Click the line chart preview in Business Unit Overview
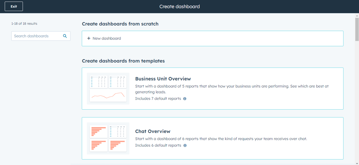Viewport: 359px width, 165px height. (108, 96)
